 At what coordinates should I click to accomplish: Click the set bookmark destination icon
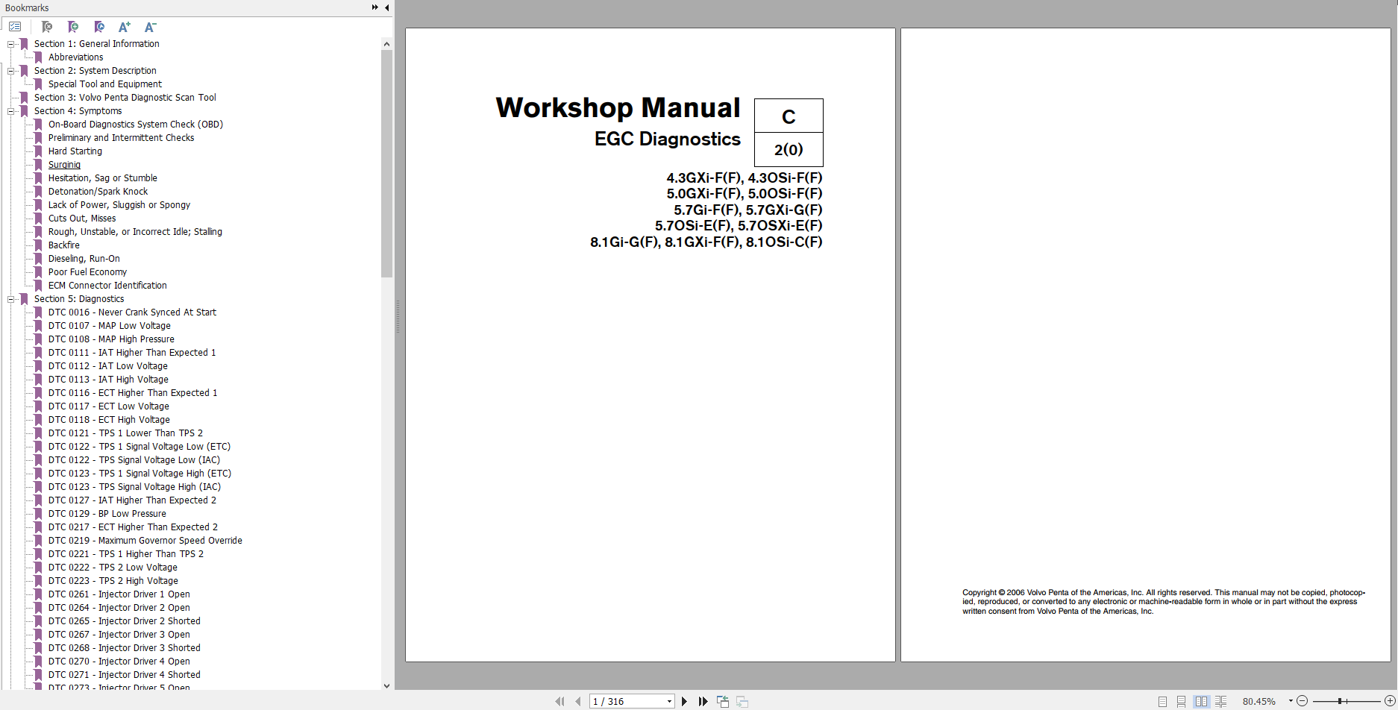[x=99, y=27]
